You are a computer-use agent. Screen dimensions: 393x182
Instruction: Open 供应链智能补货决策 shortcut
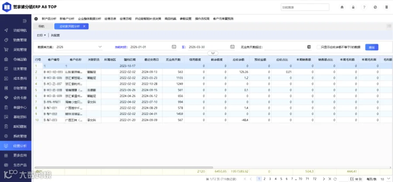click(x=148, y=19)
